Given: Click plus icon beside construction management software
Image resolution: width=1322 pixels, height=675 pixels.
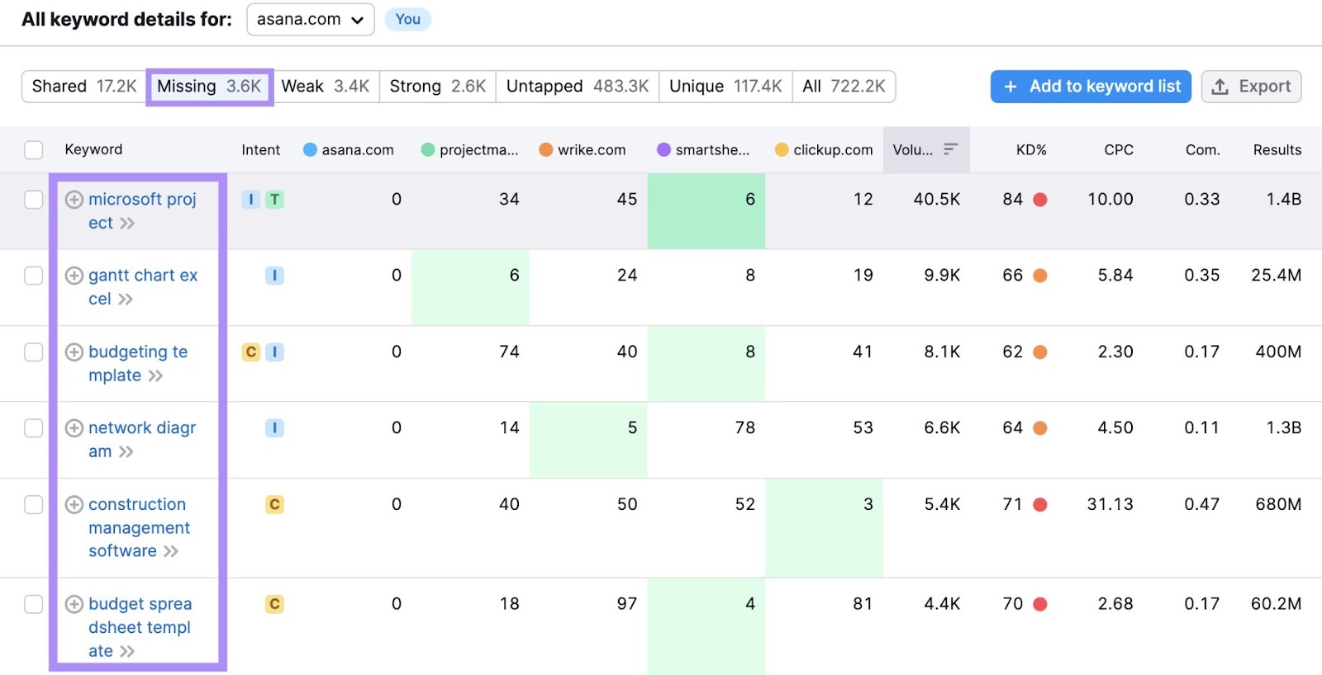Looking at the screenshot, I should (74, 505).
